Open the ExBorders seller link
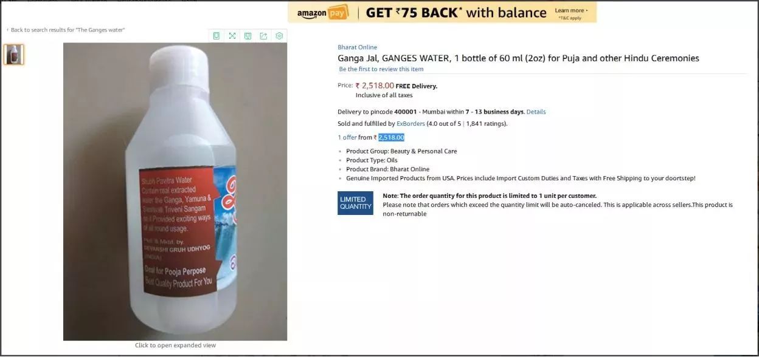Viewport: 759px width, 357px height. 411,124
